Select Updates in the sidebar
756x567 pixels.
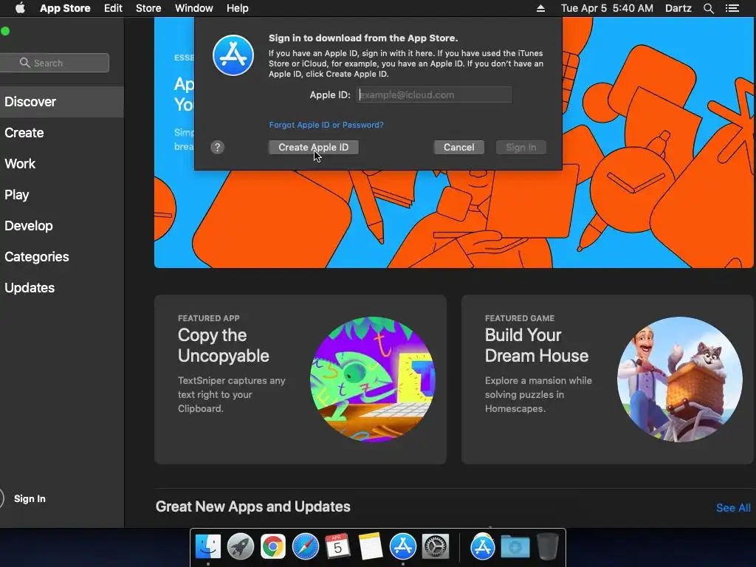pyautogui.click(x=62, y=288)
